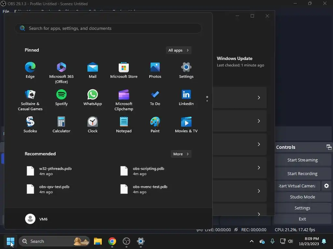This screenshot has width=333, height=249.
Task: Go to next pinned apps page dots
Action: [207, 99]
